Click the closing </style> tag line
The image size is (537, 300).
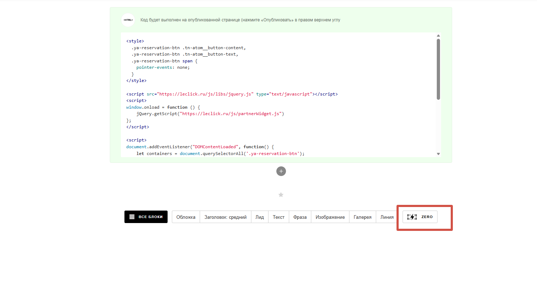[136, 81]
